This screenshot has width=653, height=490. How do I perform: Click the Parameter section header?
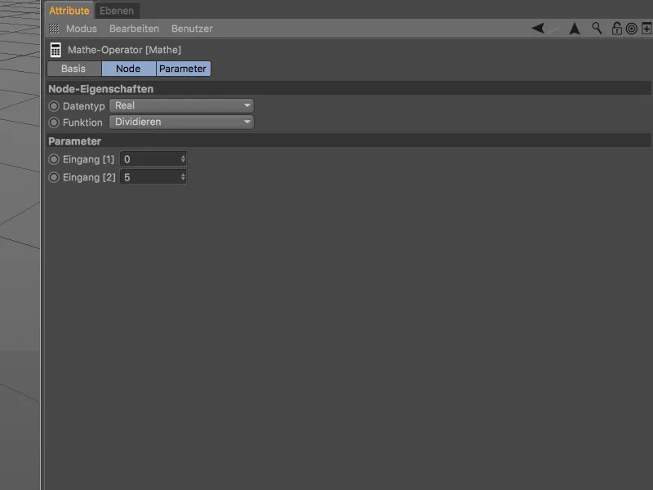[x=349, y=140]
